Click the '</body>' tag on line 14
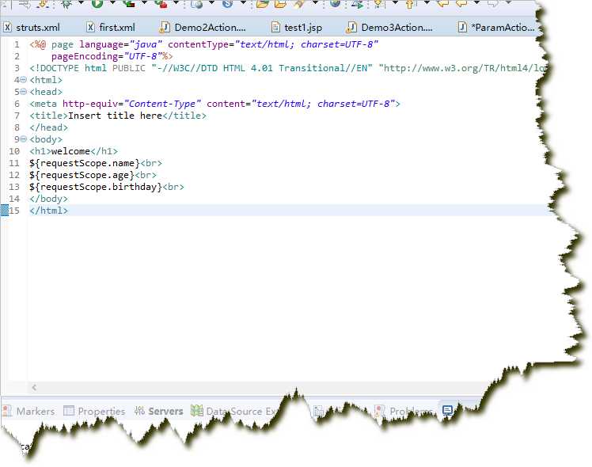The width and height of the screenshot is (592, 467). tap(49, 199)
